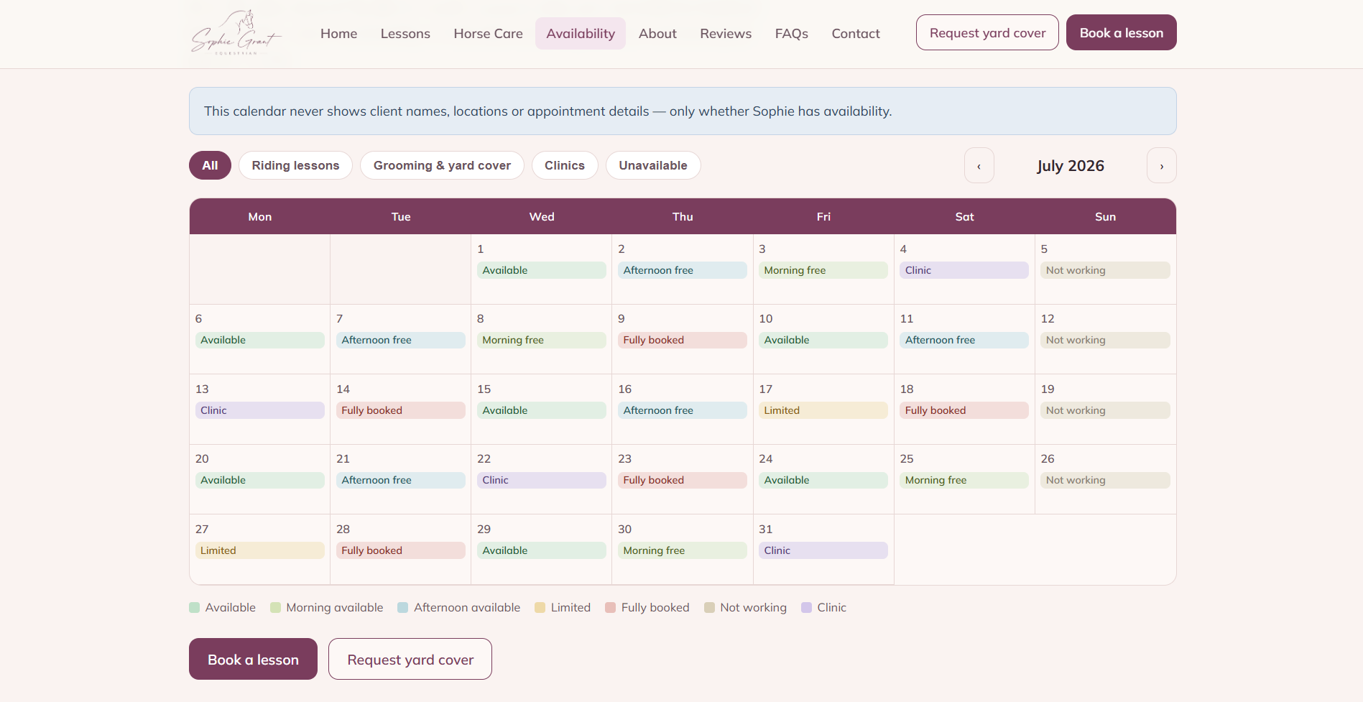Click Not working on July 5

[x=1105, y=270]
